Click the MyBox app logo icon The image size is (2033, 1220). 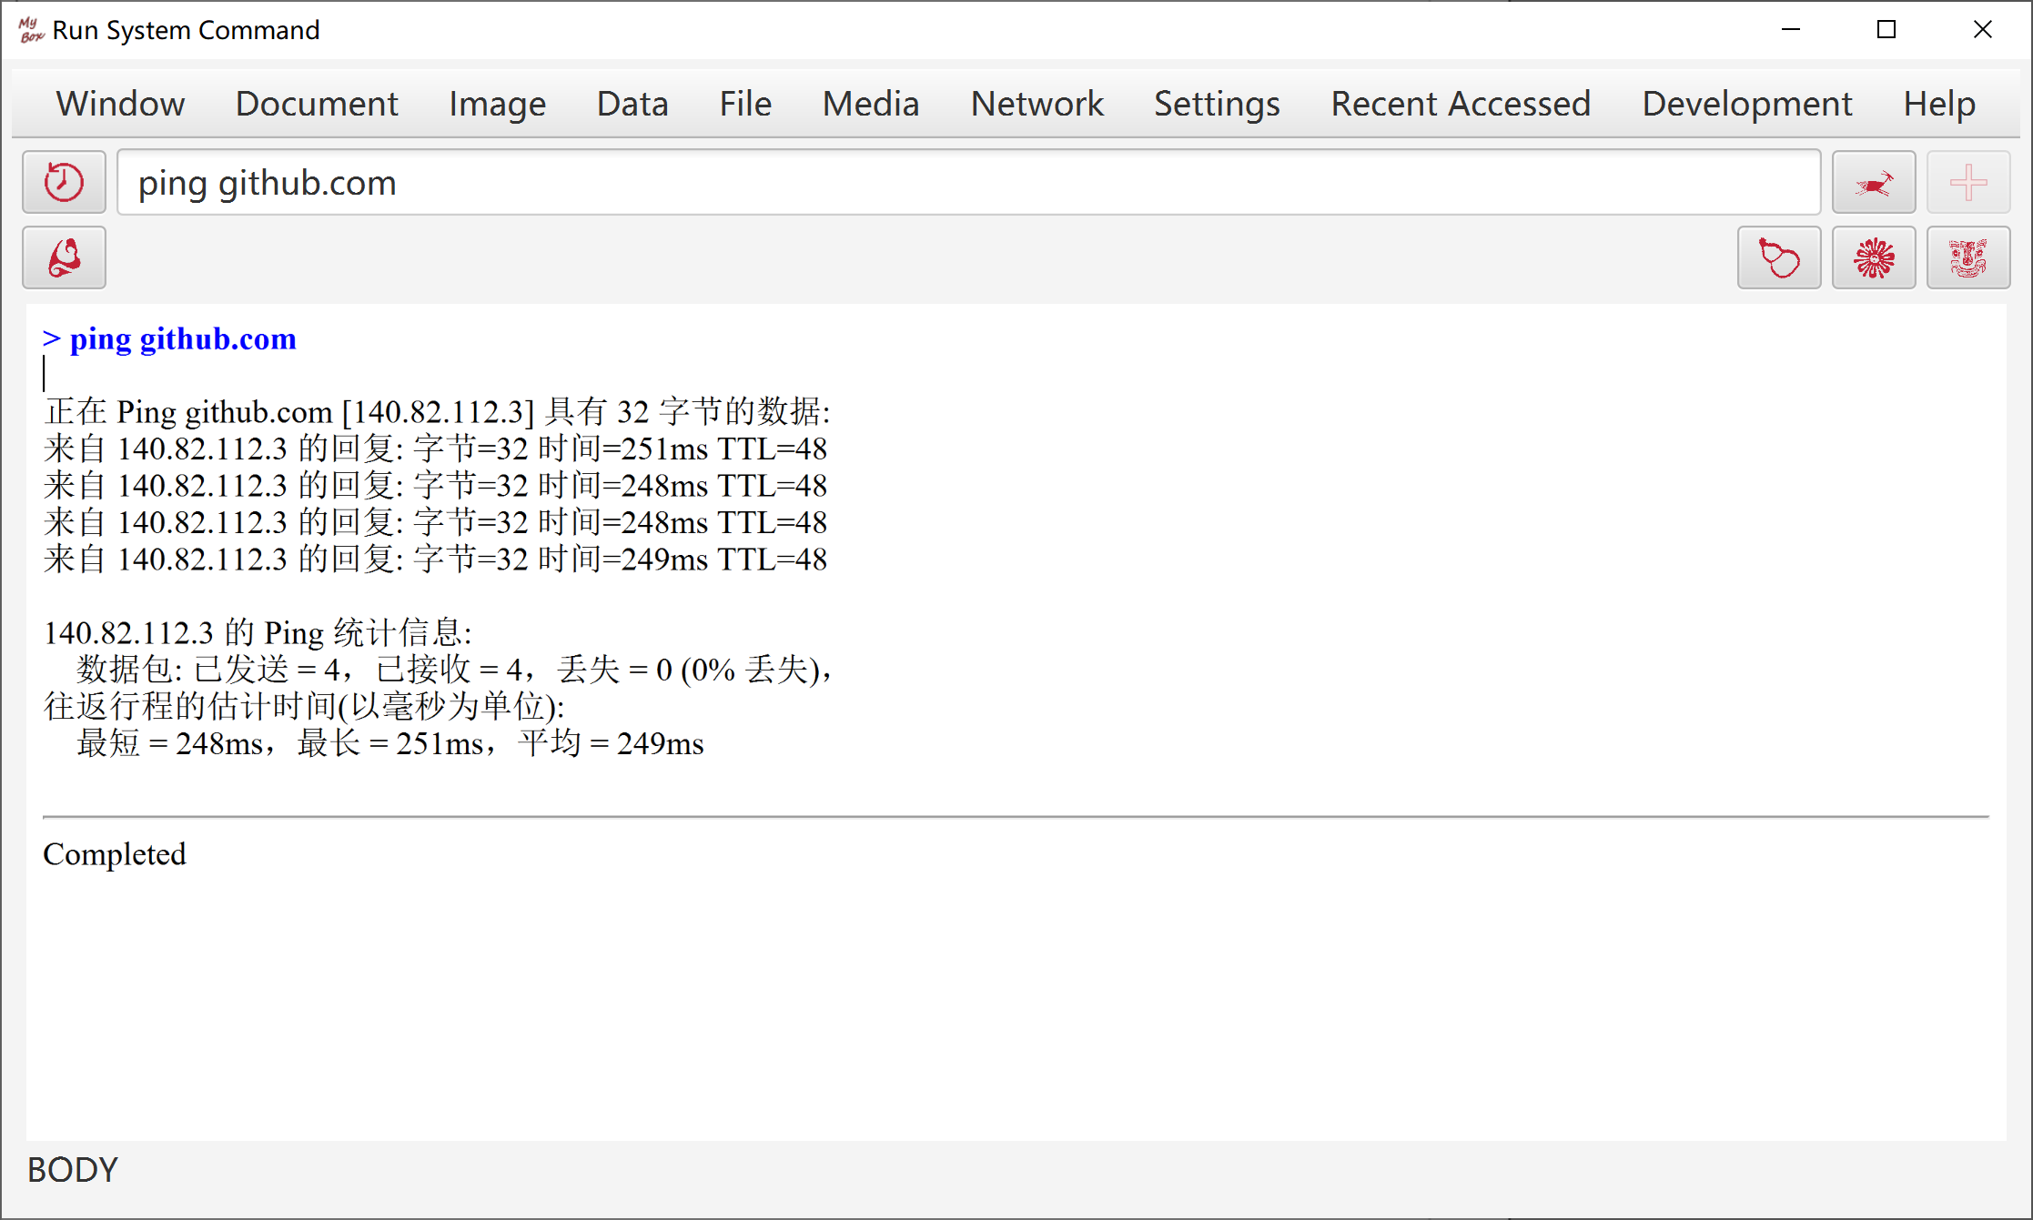pos(31,30)
